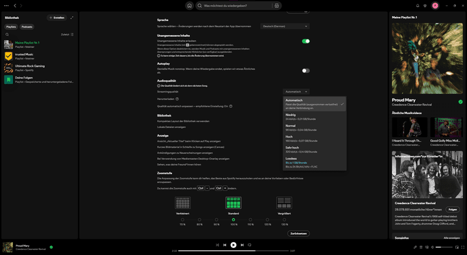Open fullscreen view icon at bottom right
The height and width of the screenshot is (255, 467).
[x=463, y=247]
